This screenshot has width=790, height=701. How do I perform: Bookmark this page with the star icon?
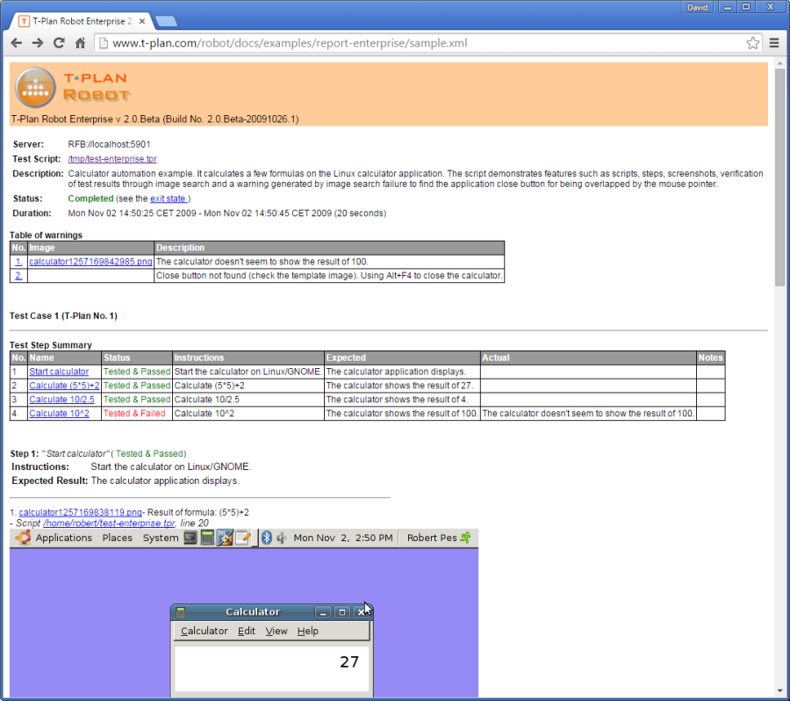point(752,42)
